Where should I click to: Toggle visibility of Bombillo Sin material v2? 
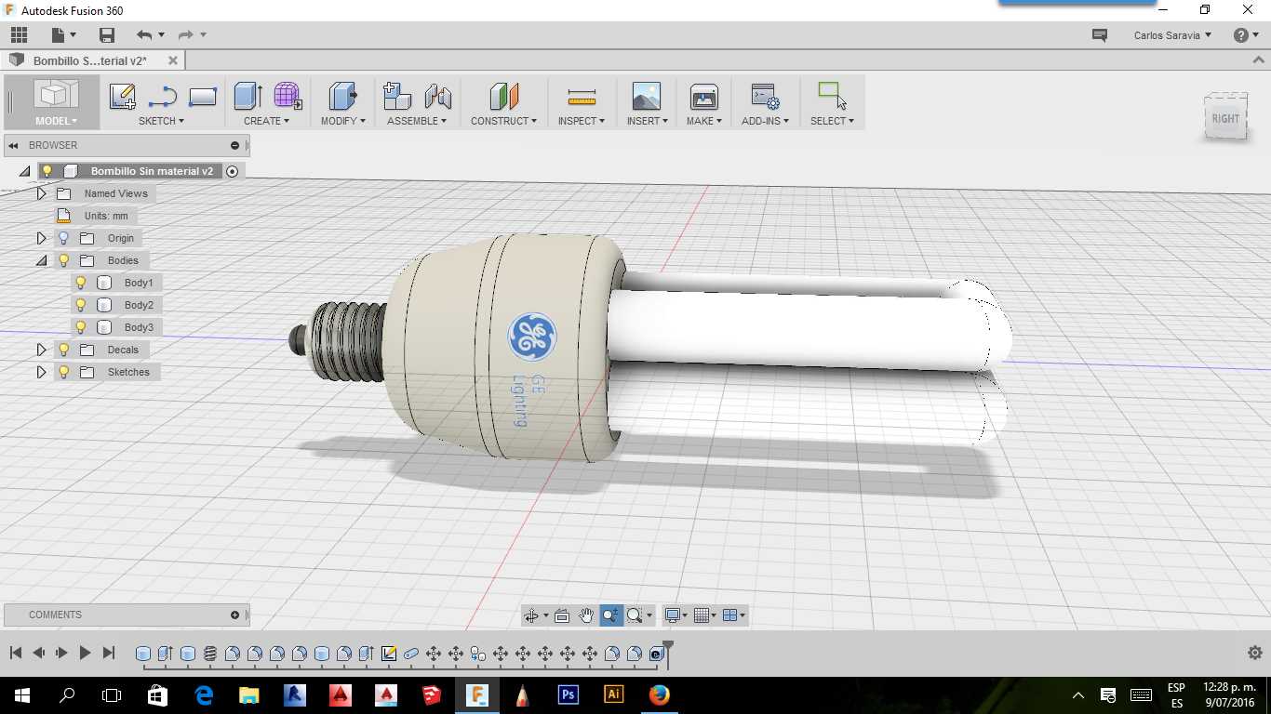[x=47, y=171]
